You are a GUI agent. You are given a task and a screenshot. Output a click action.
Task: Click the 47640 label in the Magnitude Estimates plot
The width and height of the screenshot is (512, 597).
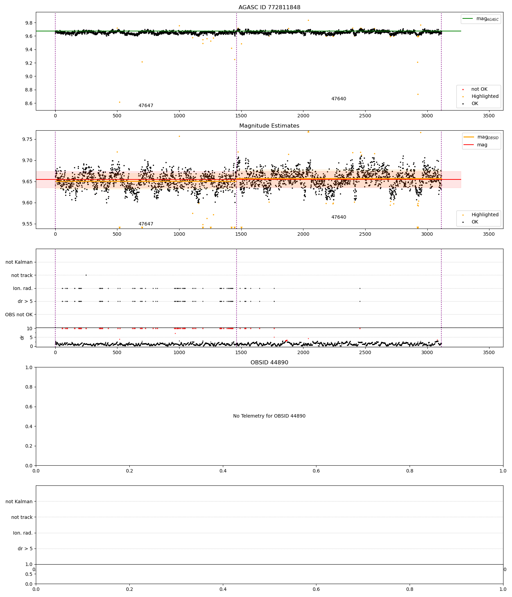pos(339,217)
